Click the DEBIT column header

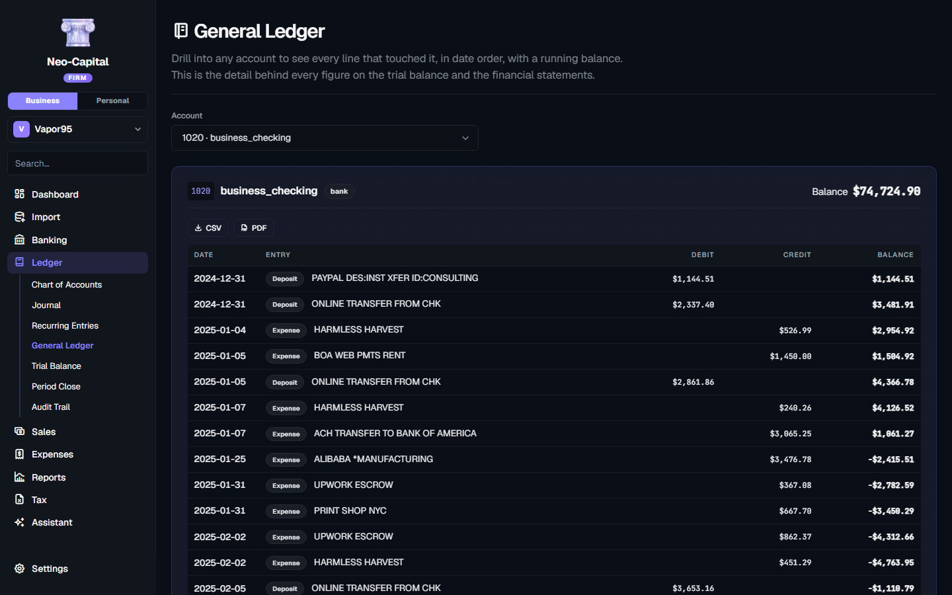(703, 255)
